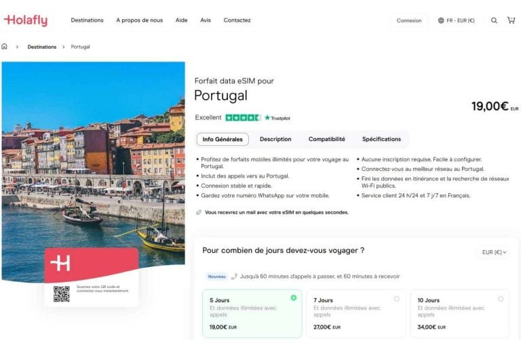Click the Holafly logo
Viewport: 521px width, 347px height.
point(26,20)
